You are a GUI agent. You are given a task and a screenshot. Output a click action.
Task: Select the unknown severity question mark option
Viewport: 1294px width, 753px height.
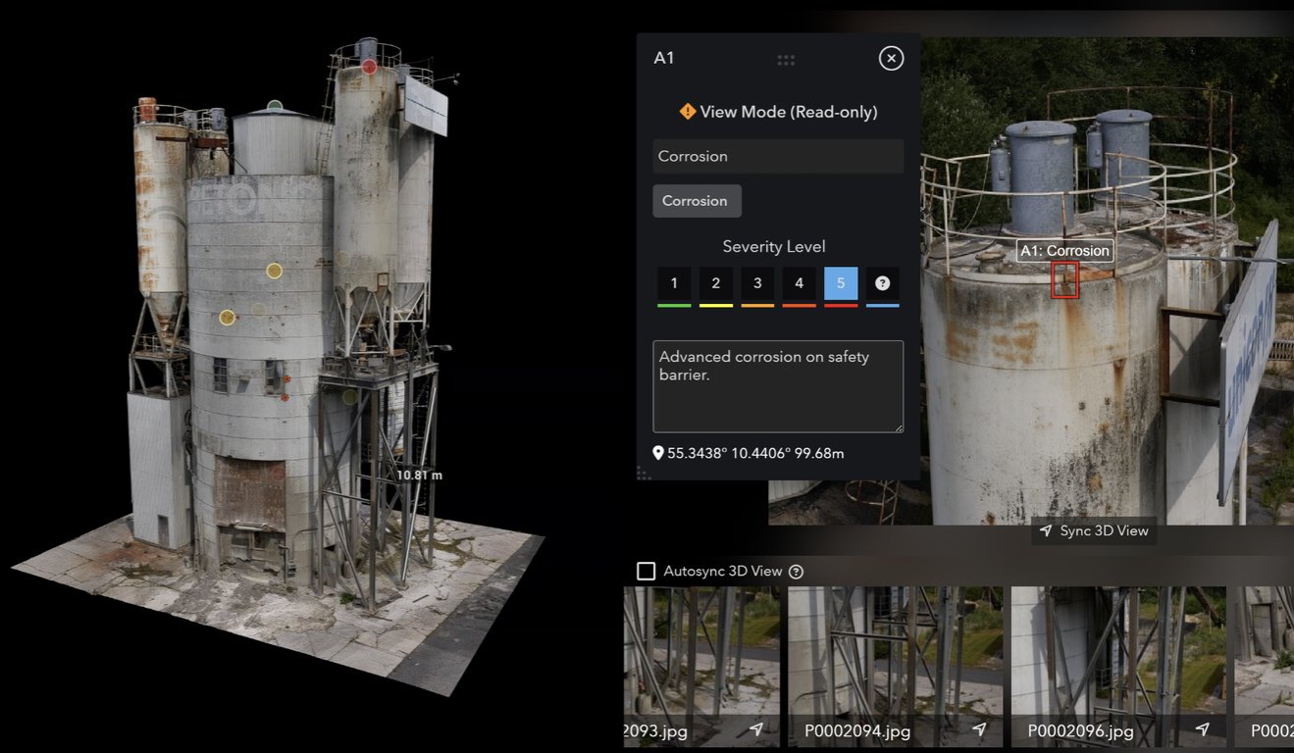point(882,284)
